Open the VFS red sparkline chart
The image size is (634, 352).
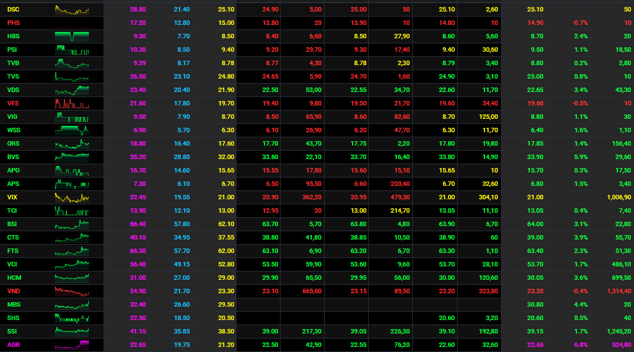point(72,103)
